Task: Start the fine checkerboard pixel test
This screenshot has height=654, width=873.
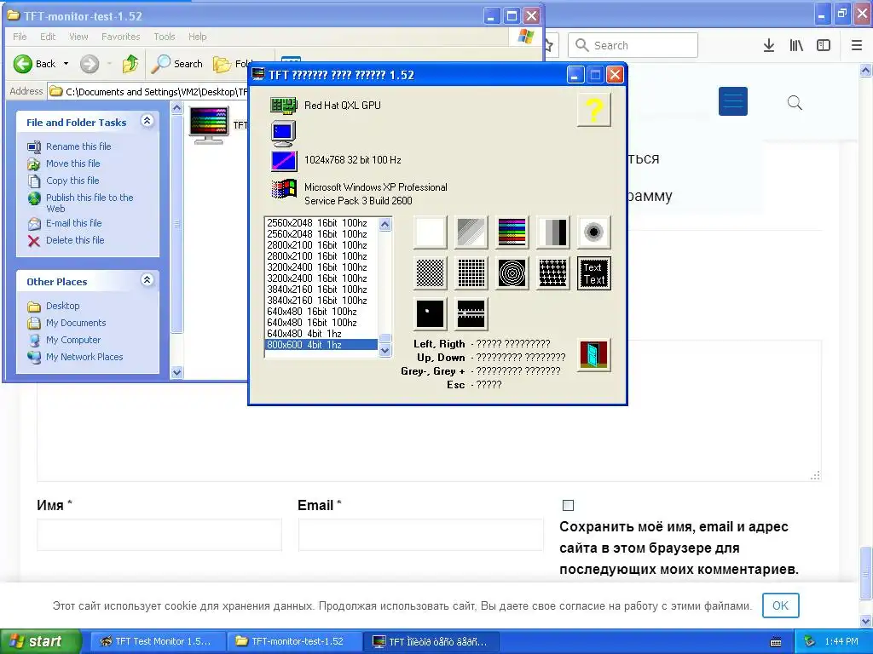Action: (x=430, y=273)
